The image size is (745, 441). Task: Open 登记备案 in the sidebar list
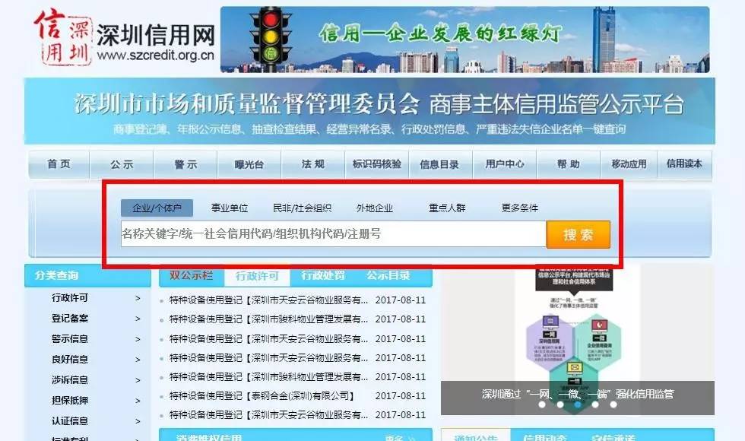[x=70, y=319]
